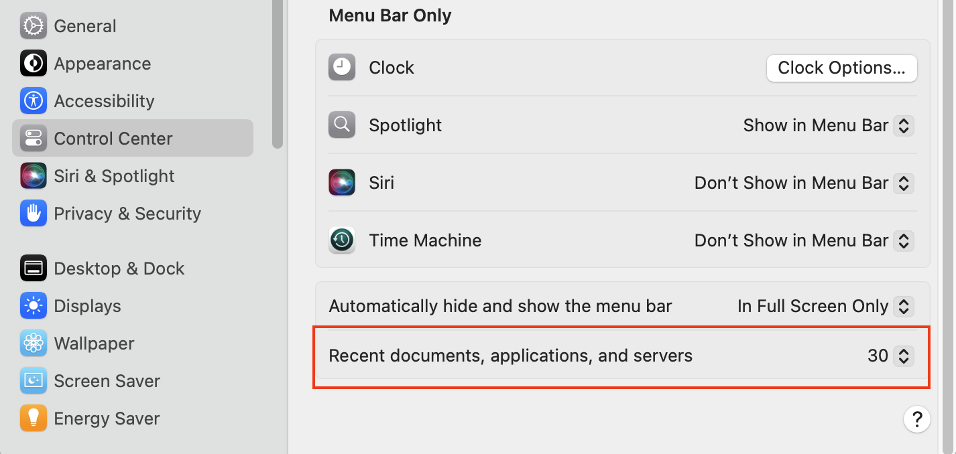Click the Time Machine row label

click(x=425, y=240)
